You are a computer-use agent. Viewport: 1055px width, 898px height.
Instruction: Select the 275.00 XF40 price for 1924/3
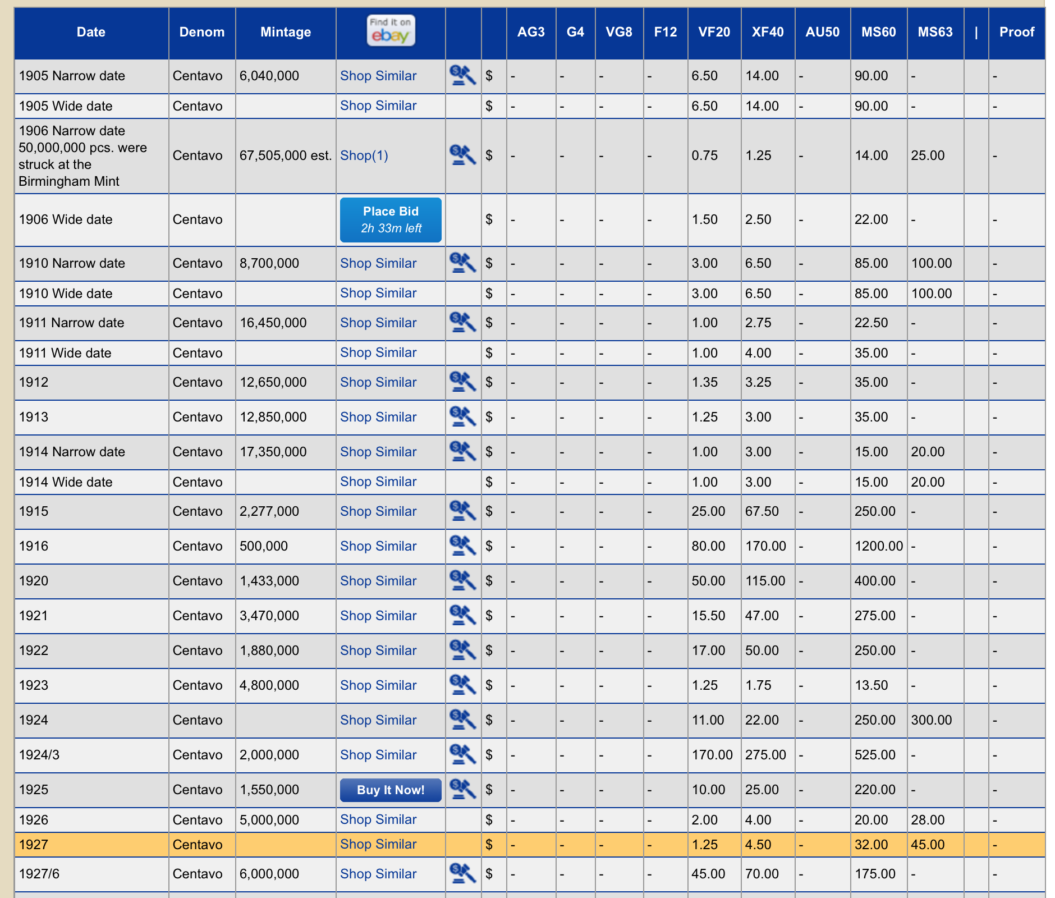[x=765, y=755]
